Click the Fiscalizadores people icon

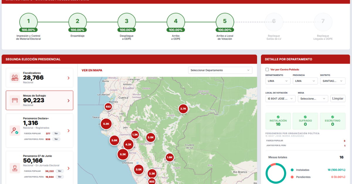coord(15,78)
